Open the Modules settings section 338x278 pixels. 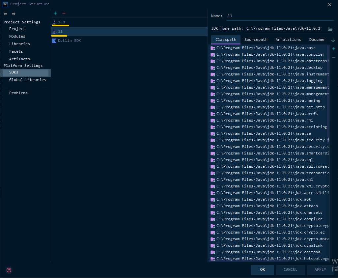pos(17,36)
